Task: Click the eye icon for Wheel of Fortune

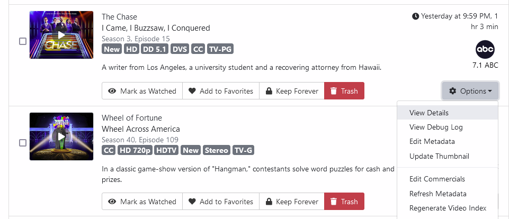Action: pyautogui.click(x=112, y=202)
